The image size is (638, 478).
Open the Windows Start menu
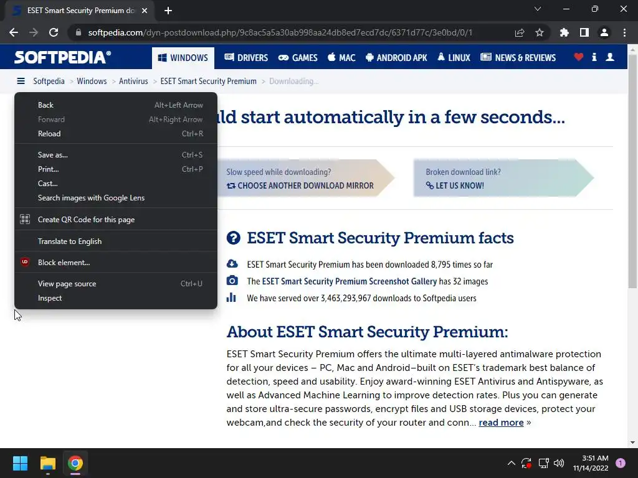(20, 463)
